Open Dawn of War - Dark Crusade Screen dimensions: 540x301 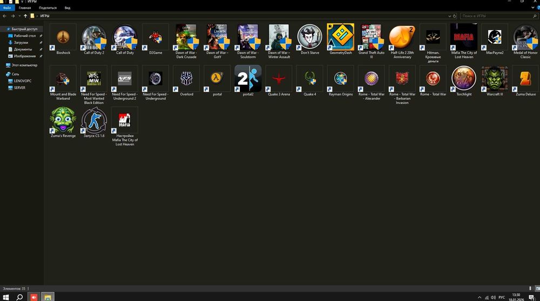[186, 37]
